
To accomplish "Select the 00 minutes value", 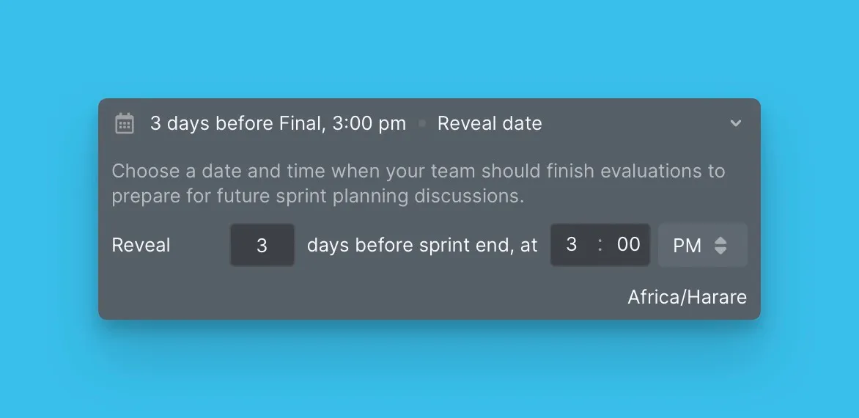I will coord(628,244).
